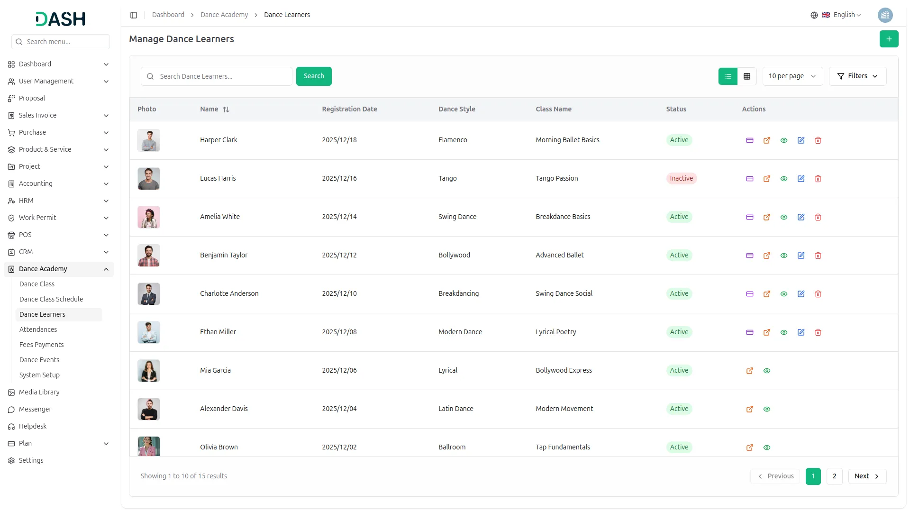
Task: Switch to grid view layout
Action: pos(746,76)
